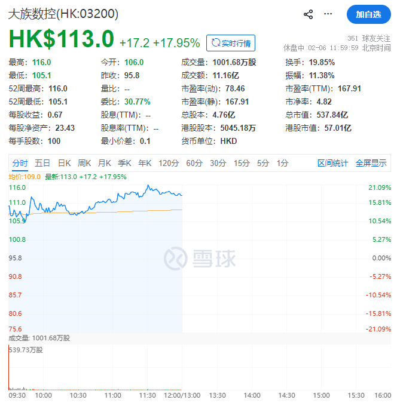
Task: Click the 货币单位 HKD text
Action: (x=228, y=141)
